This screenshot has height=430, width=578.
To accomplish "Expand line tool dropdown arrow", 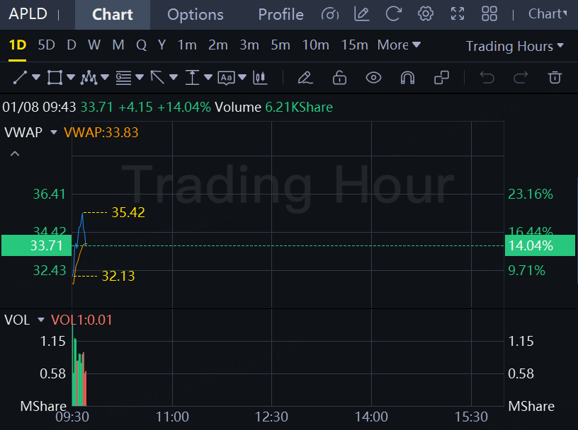I will tap(36, 77).
